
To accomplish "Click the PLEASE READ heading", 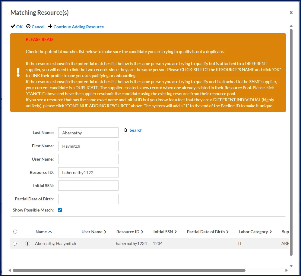I will pos(39,39).
